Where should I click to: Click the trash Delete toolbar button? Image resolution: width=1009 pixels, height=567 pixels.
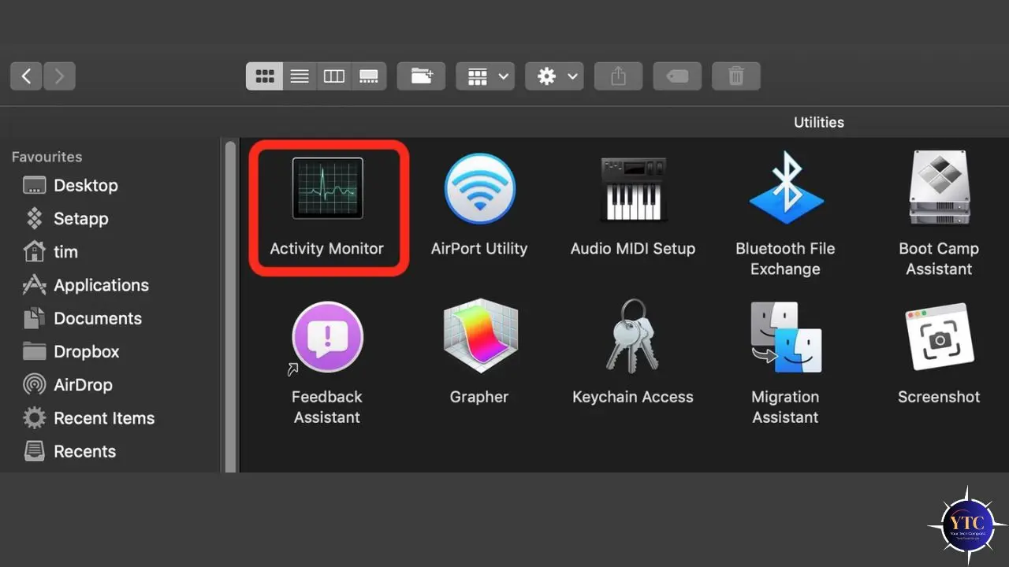tap(736, 76)
